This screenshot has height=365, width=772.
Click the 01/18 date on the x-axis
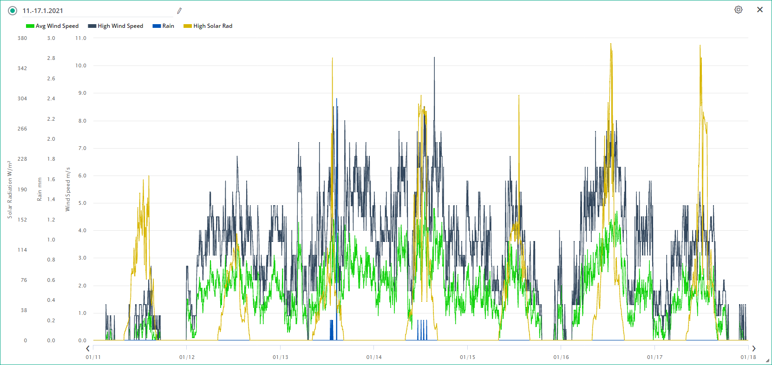(748, 357)
